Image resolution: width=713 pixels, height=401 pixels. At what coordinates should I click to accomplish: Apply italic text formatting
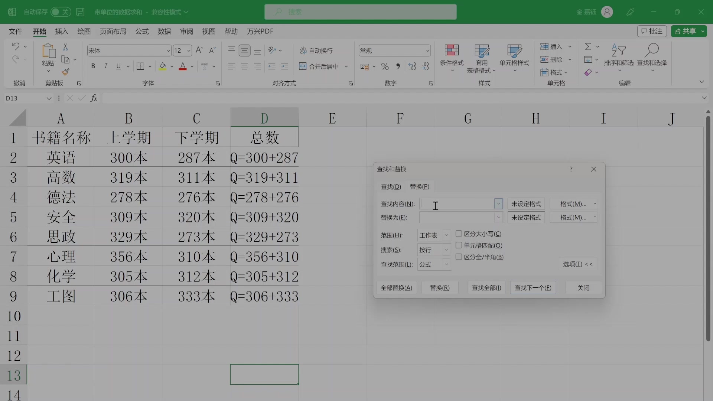(106, 66)
